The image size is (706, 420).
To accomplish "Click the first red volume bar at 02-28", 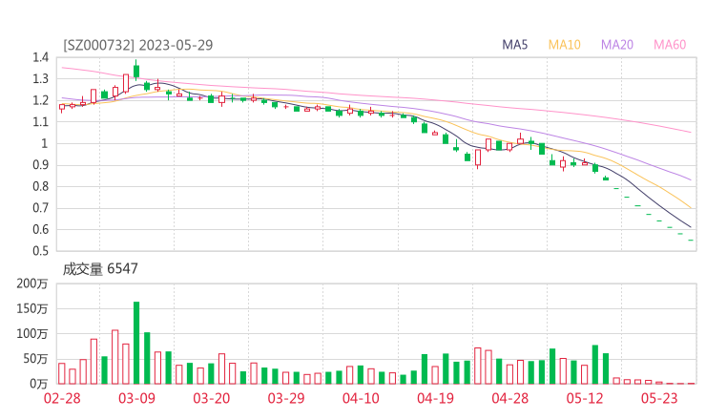I will pos(62,373).
